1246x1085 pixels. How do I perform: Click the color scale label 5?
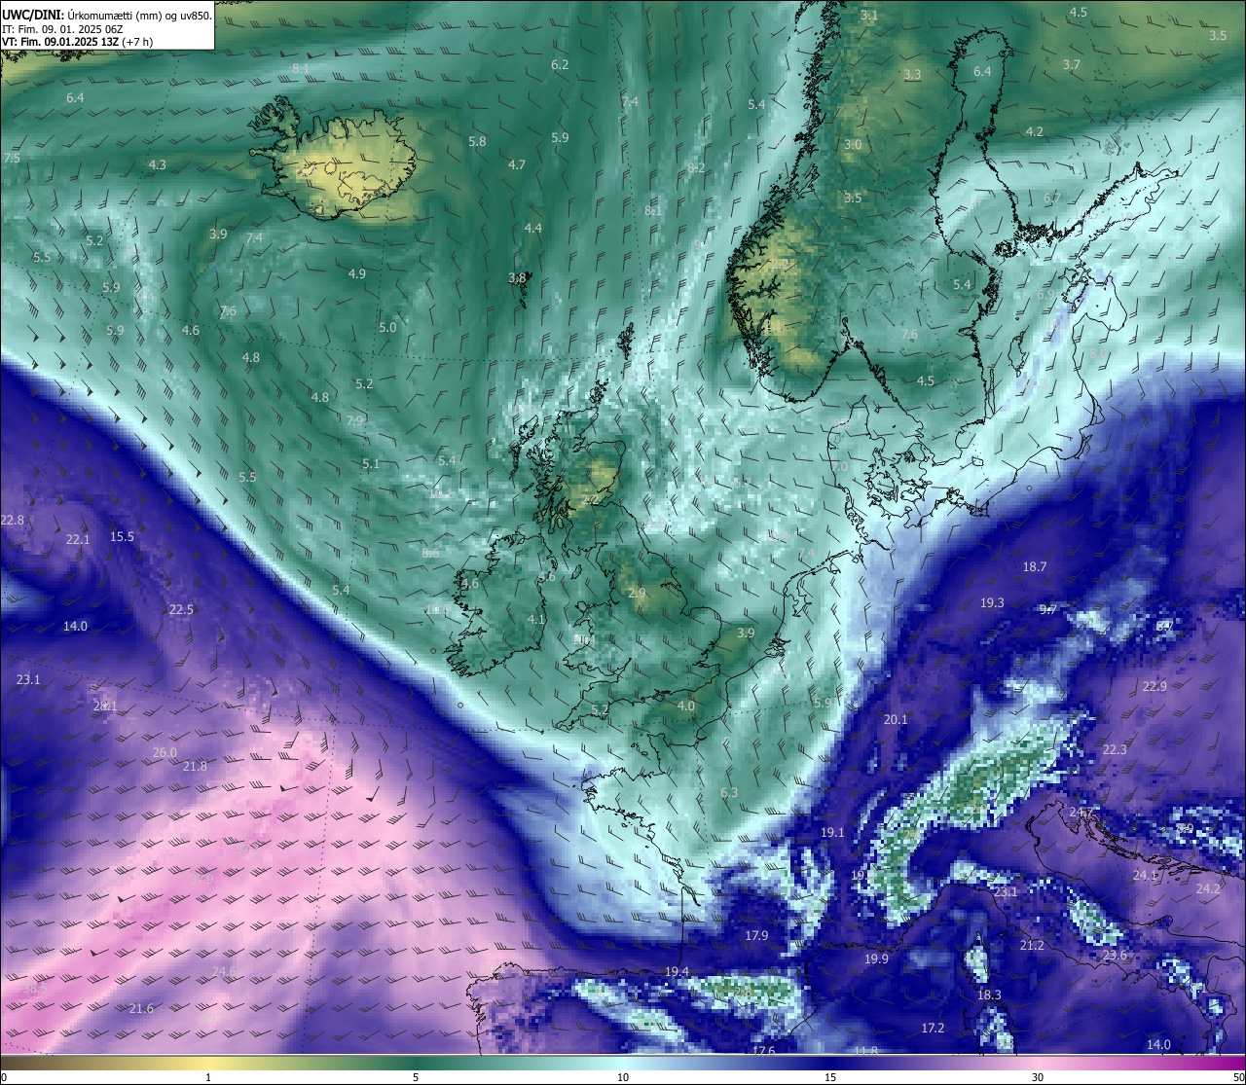click(416, 1077)
